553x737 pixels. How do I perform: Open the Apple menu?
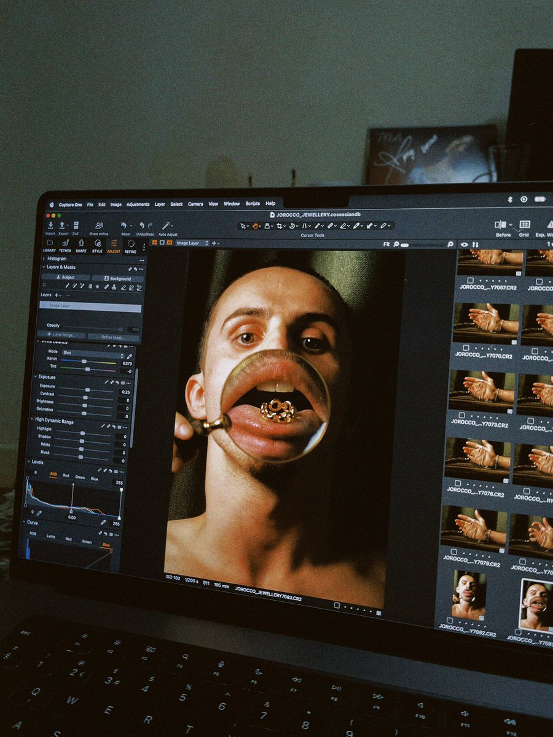[52, 205]
